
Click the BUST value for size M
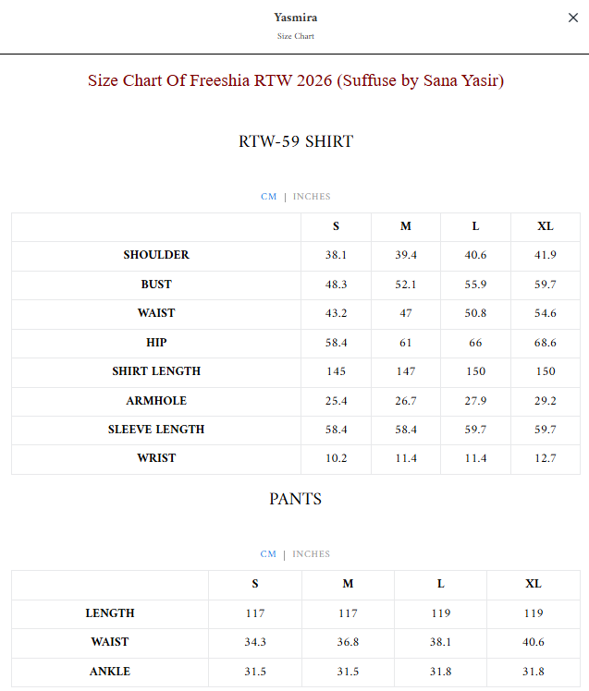(406, 285)
